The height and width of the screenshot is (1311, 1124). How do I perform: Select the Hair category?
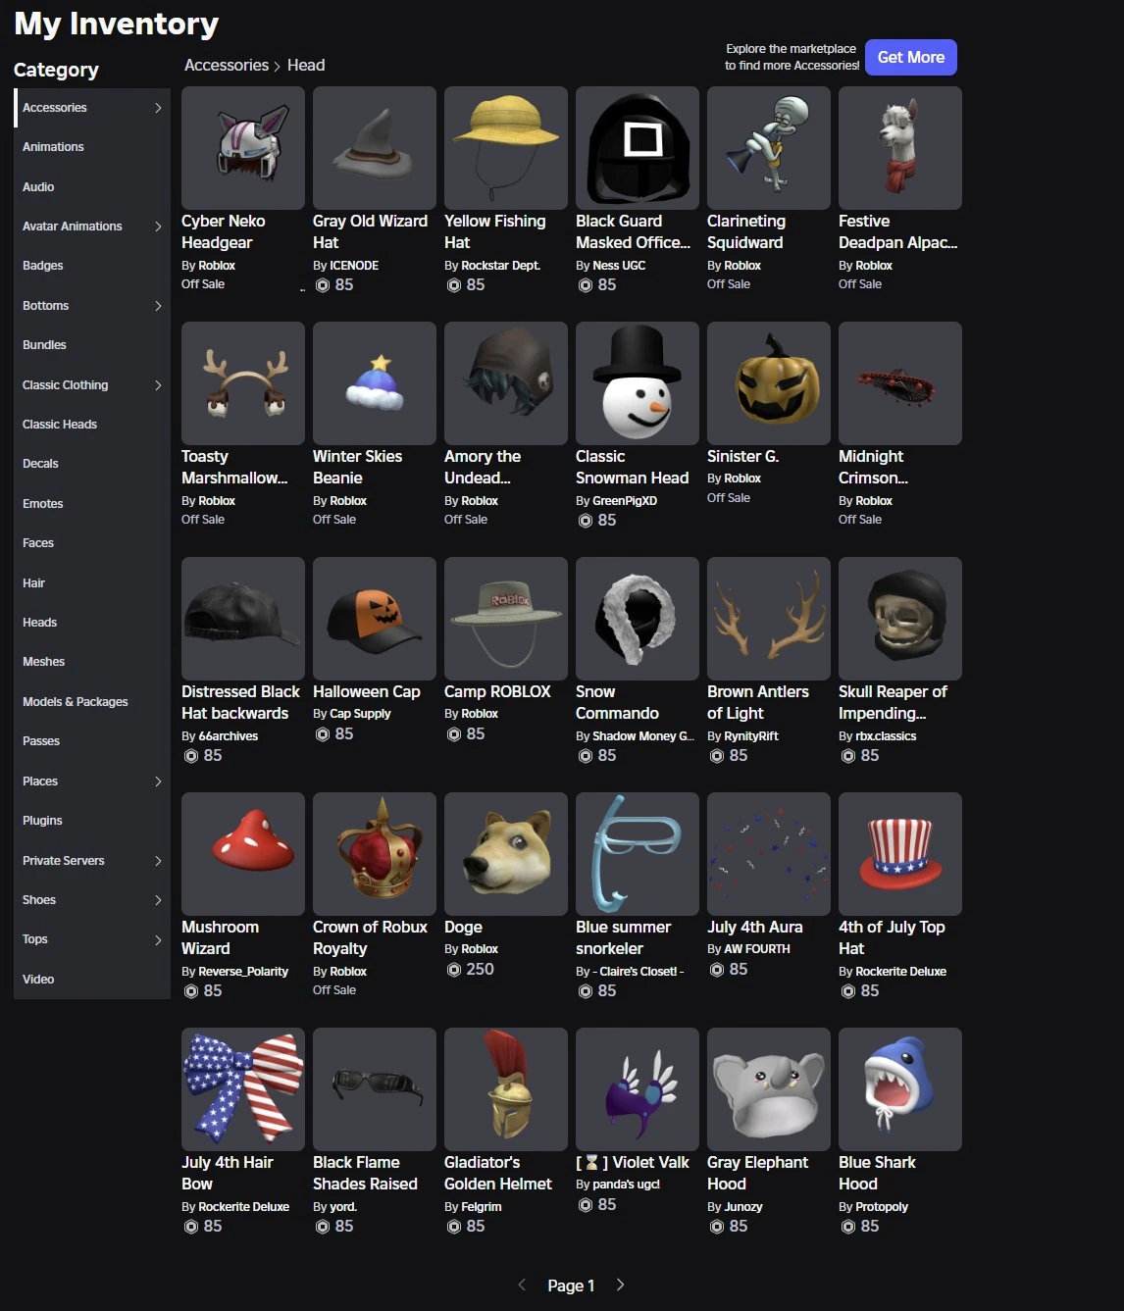tap(92, 583)
